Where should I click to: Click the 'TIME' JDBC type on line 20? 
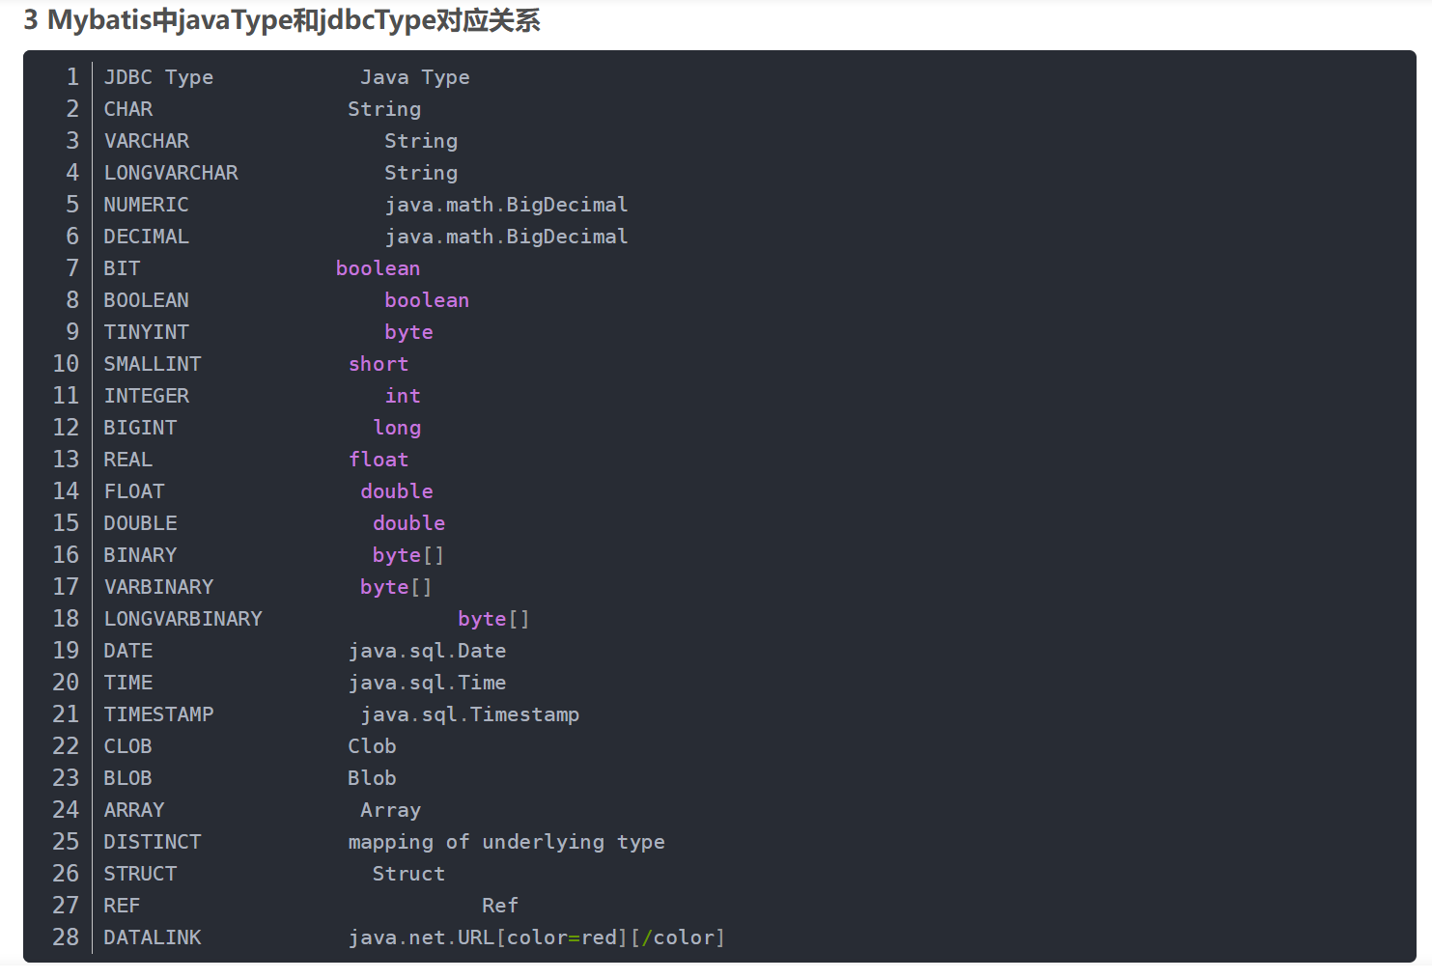click(x=128, y=683)
